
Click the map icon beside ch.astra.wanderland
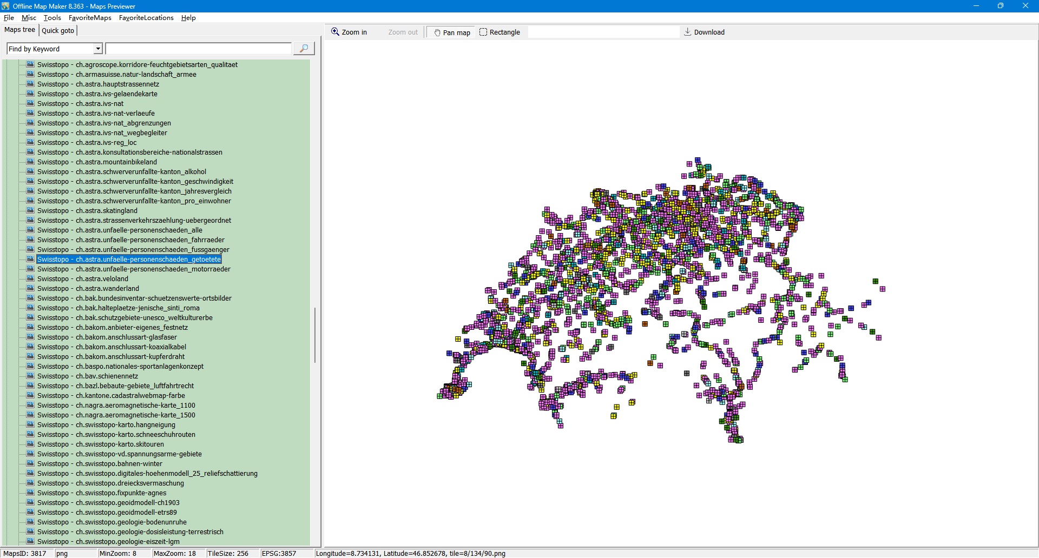coord(30,289)
